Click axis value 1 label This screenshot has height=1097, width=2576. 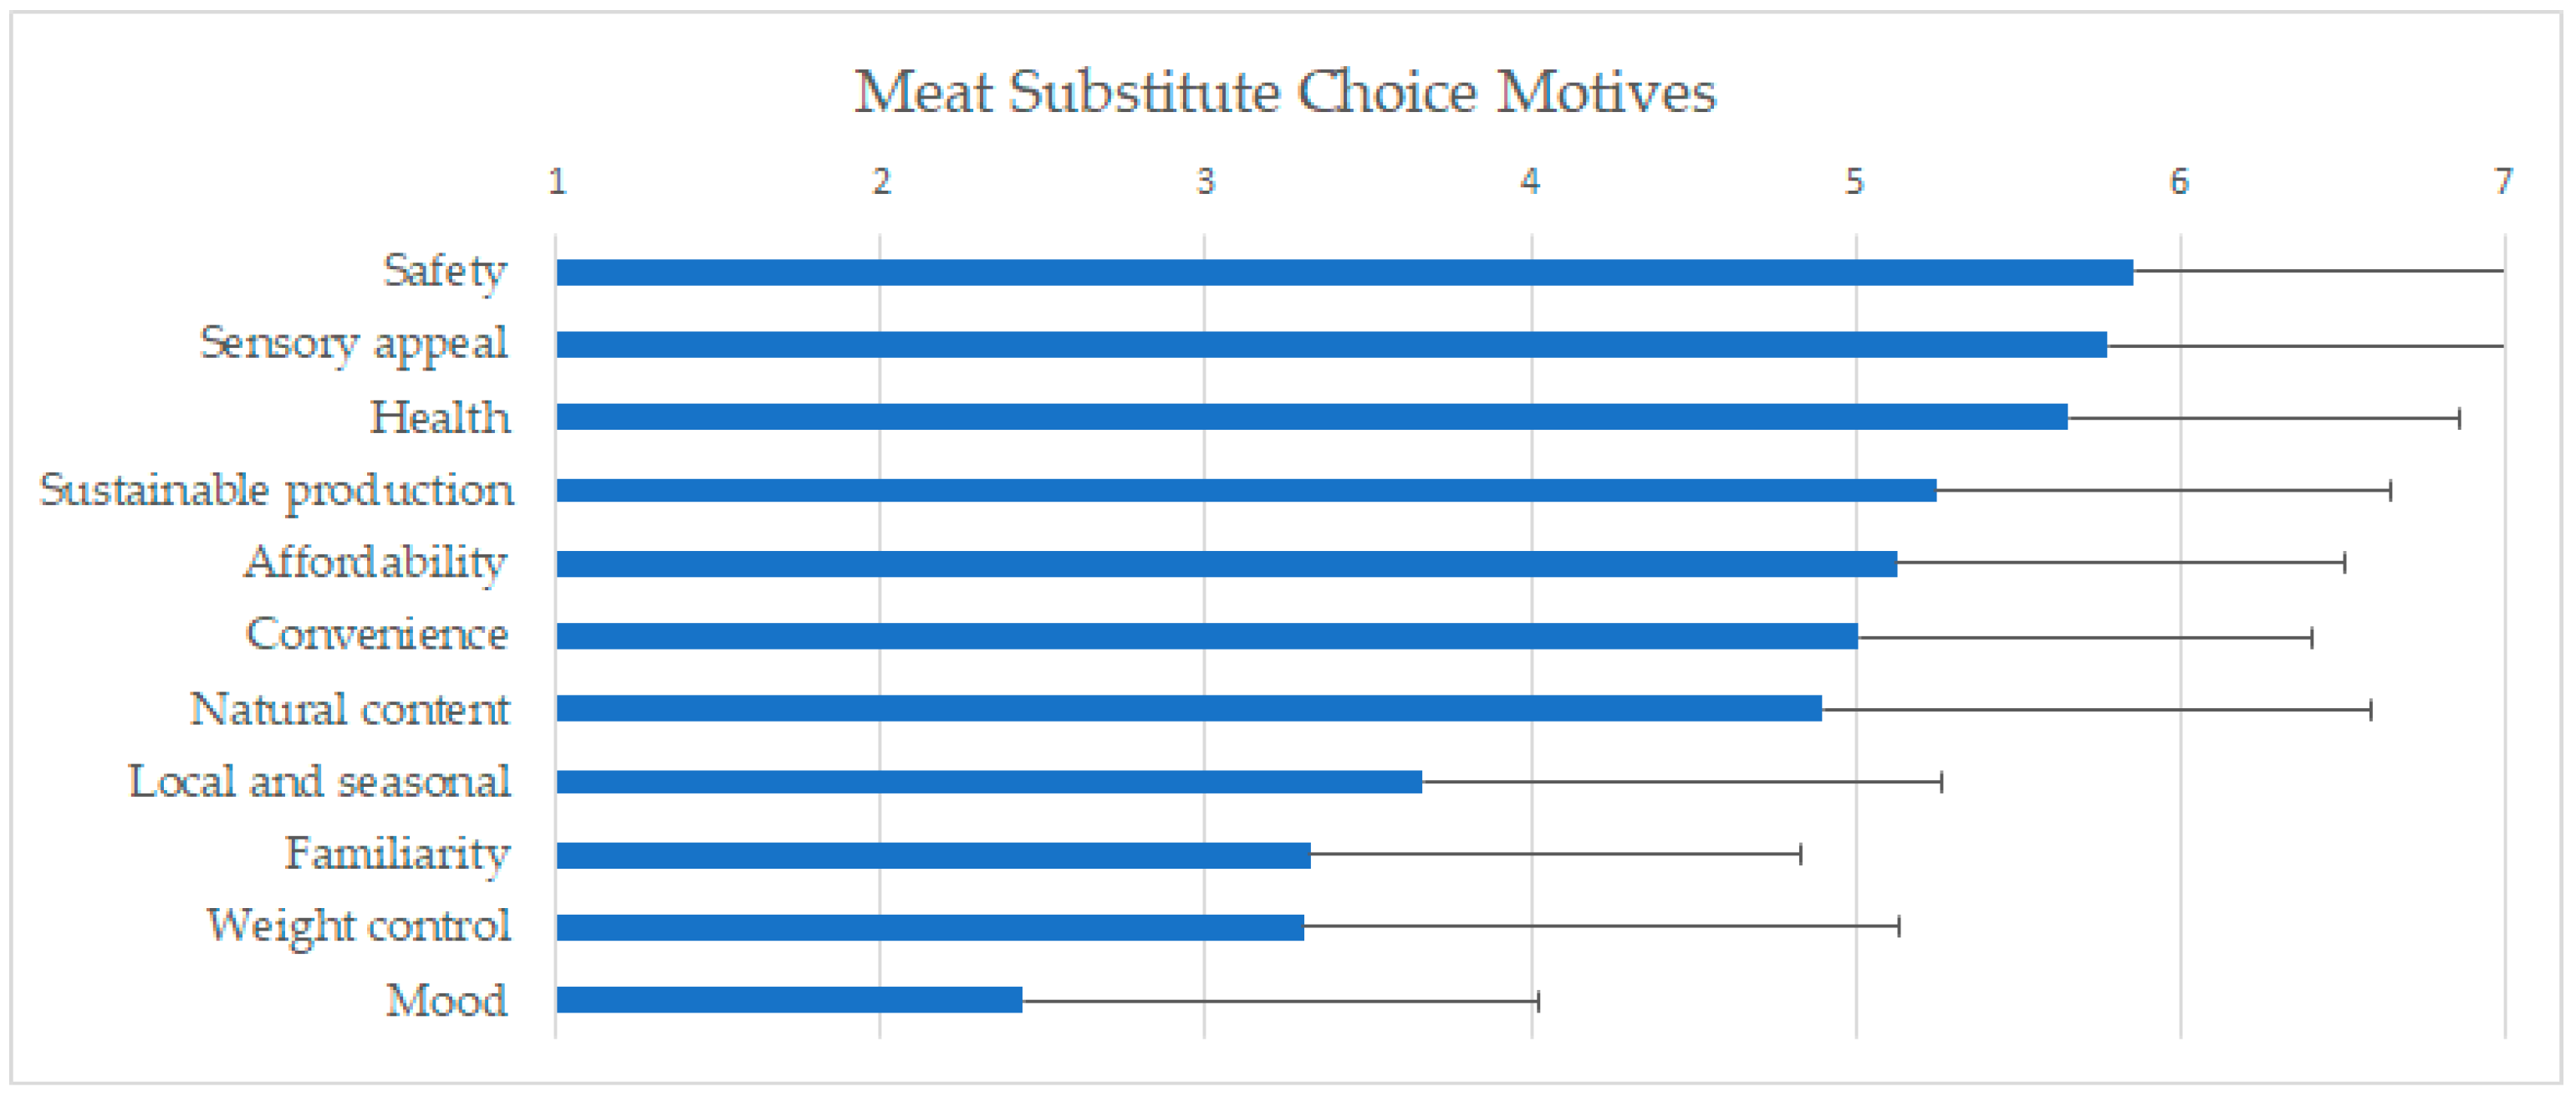[x=557, y=181]
